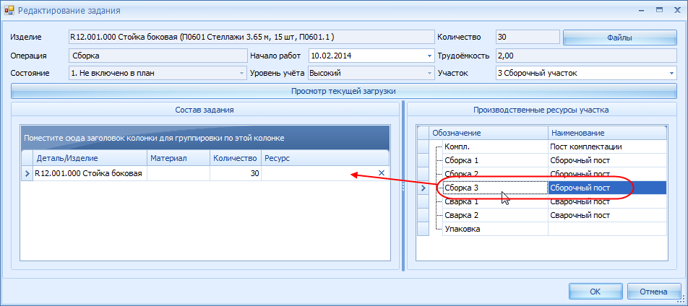Click the window icon in the title bar
Screen dimensions: 688x306
click(9, 11)
